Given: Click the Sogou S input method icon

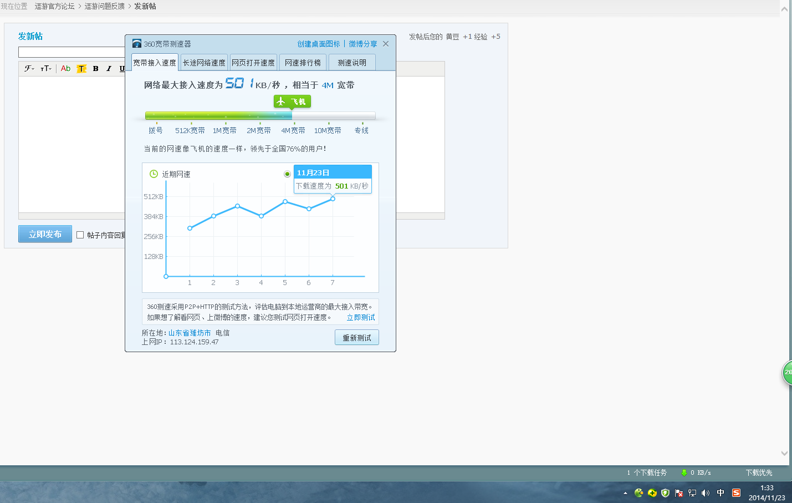Looking at the screenshot, I should click(736, 492).
